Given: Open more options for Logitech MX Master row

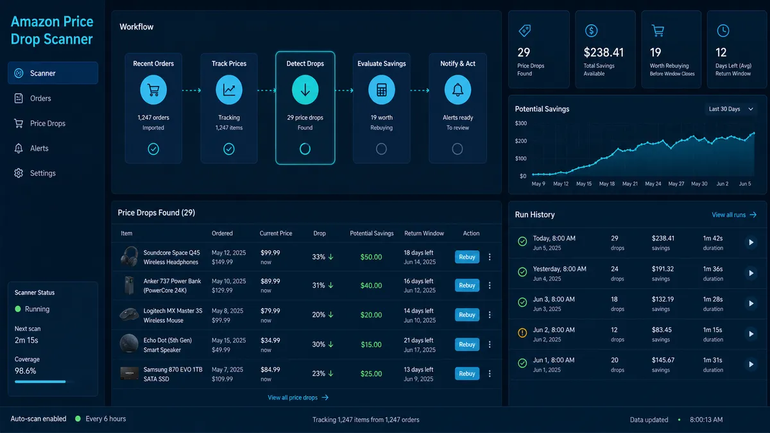Looking at the screenshot, I should pos(490,315).
